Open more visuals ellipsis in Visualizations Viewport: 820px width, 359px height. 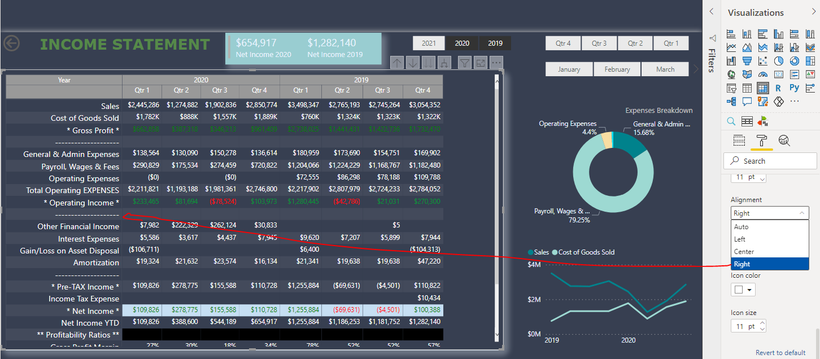coord(795,102)
